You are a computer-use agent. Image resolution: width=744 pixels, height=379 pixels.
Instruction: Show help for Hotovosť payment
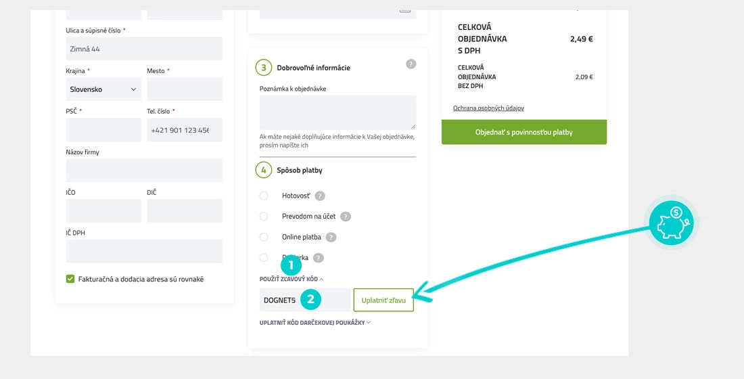pyautogui.click(x=321, y=196)
